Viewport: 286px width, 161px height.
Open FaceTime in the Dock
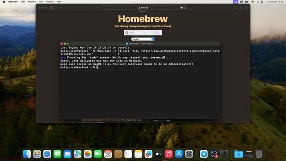[98, 154]
